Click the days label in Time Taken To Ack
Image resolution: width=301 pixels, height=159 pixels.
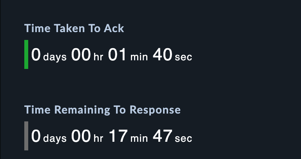pyautogui.click(x=55, y=57)
